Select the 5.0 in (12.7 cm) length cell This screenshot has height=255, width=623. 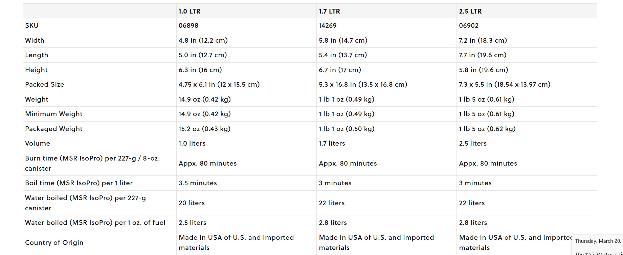point(203,55)
